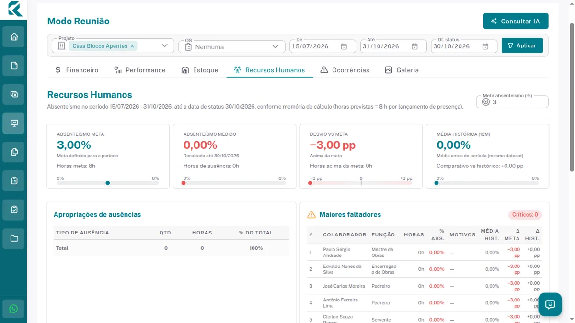Image resolution: width=575 pixels, height=323 pixels.
Task: Click the Consultar IA button
Action: click(x=516, y=21)
